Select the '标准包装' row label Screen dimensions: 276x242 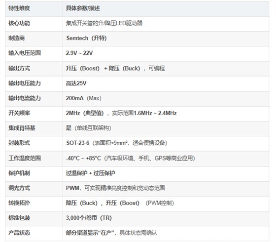[x=19, y=218]
